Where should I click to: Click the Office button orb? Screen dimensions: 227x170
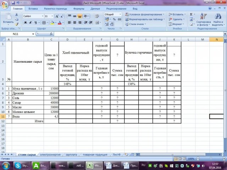tap(4, 5)
